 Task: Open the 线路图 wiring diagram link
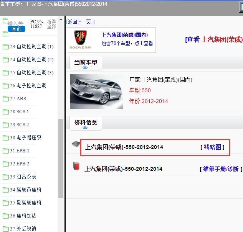[x=212, y=147]
